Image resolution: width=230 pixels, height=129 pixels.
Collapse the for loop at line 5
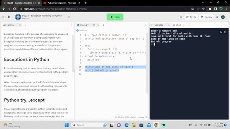click(x=83, y=49)
